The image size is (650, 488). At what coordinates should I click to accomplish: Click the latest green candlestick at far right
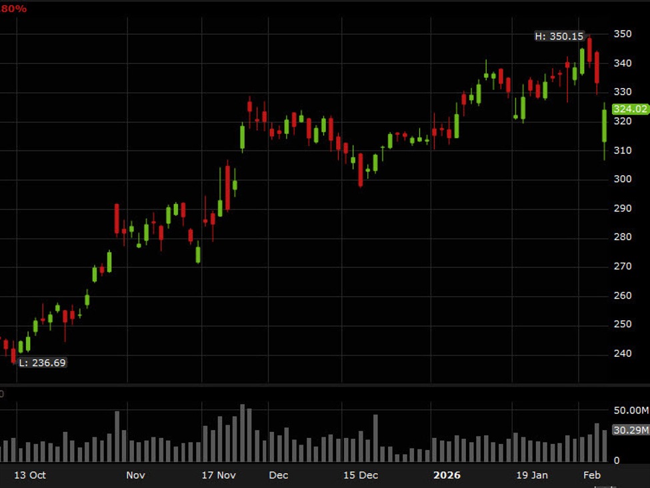coord(605,125)
